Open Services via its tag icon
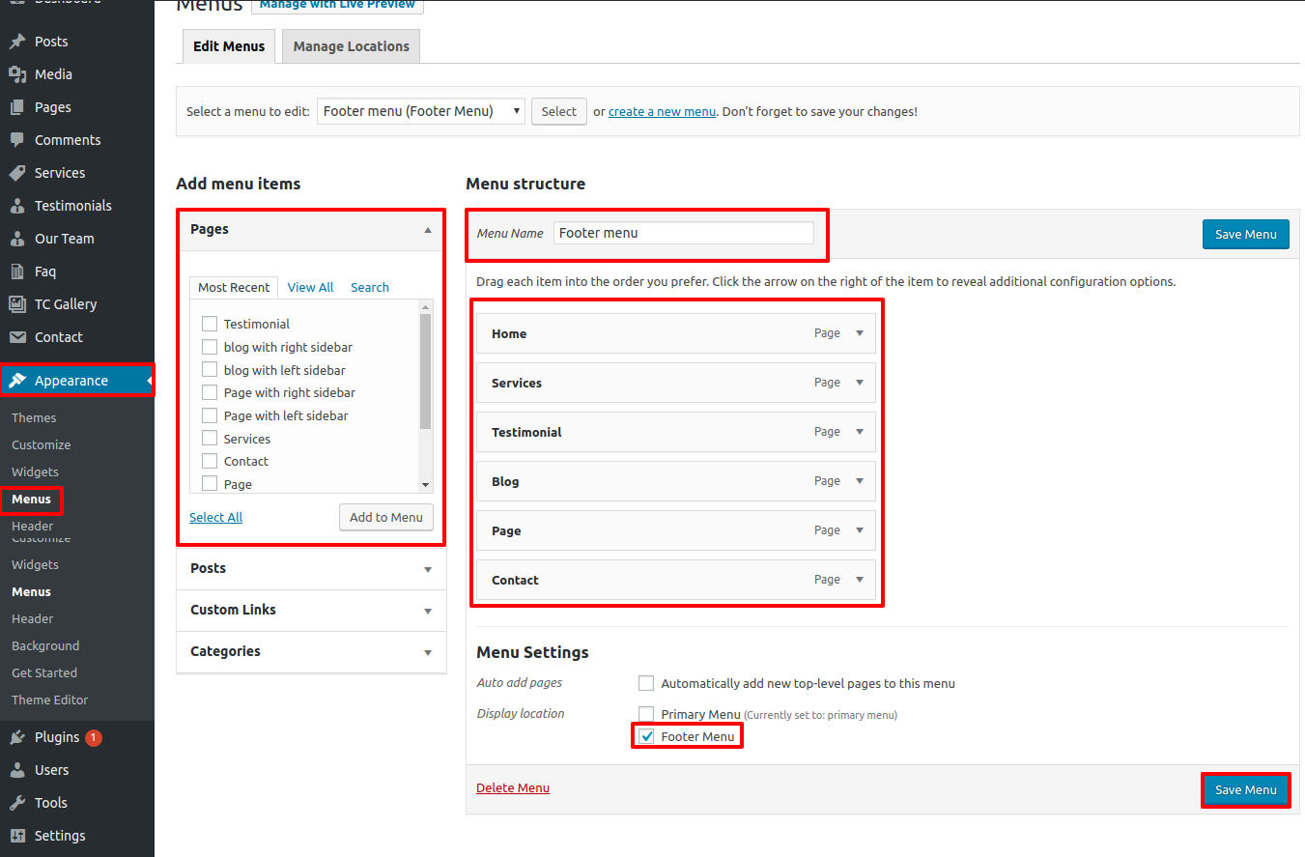This screenshot has width=1305, height=857. point(17,173)
